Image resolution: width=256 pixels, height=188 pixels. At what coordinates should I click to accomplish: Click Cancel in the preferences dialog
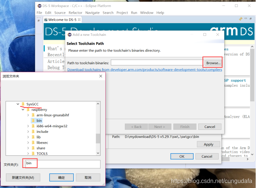tap(207, 156)
